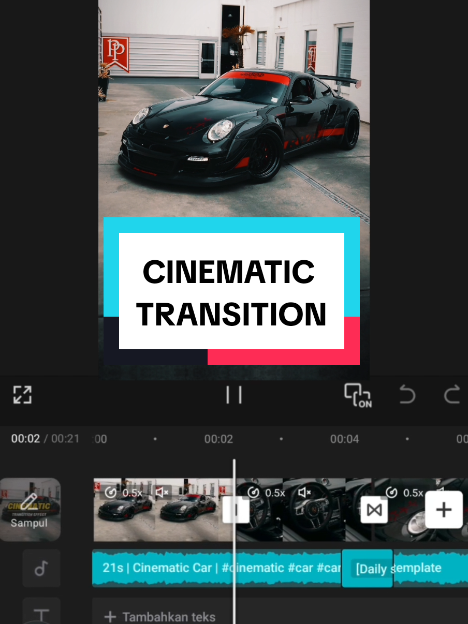Viewport: 468px width, 624px height.
Task: Open fullscreen preview mode
Action: 22,395
